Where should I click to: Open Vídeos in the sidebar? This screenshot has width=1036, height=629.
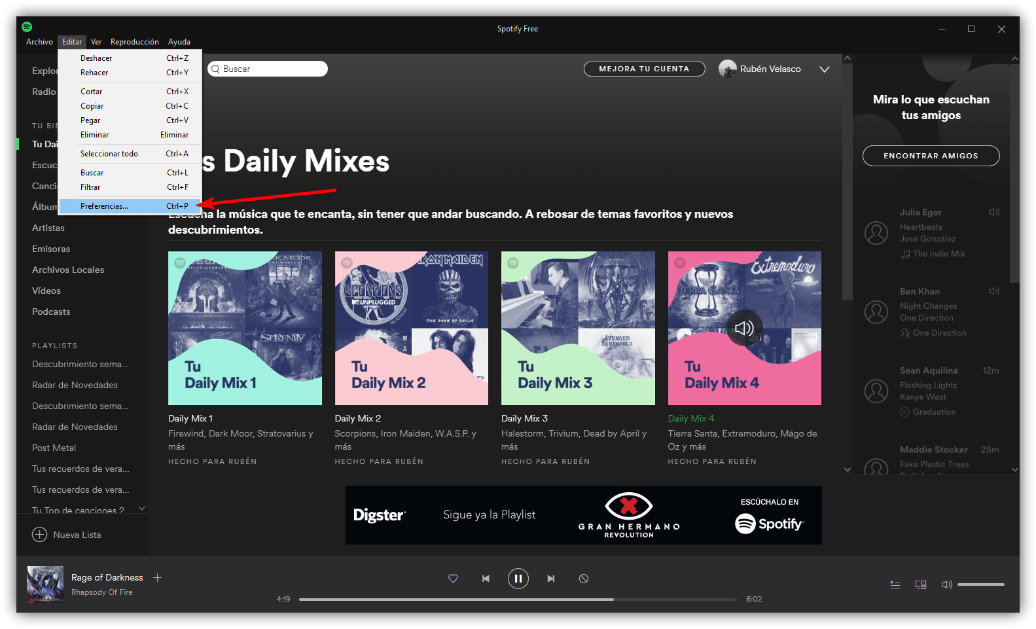coord(46,291)
